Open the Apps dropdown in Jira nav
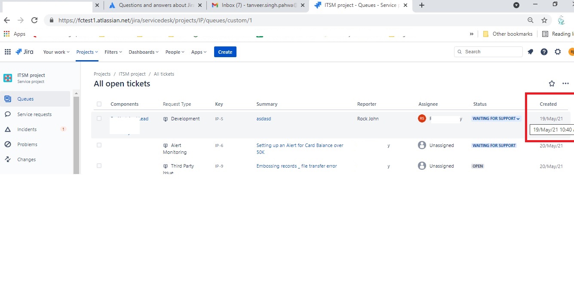Viewport: 574px width, 300px height. coord(199,52)
